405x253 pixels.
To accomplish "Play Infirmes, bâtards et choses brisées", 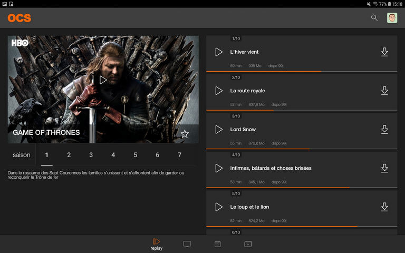I will point(219,168).
